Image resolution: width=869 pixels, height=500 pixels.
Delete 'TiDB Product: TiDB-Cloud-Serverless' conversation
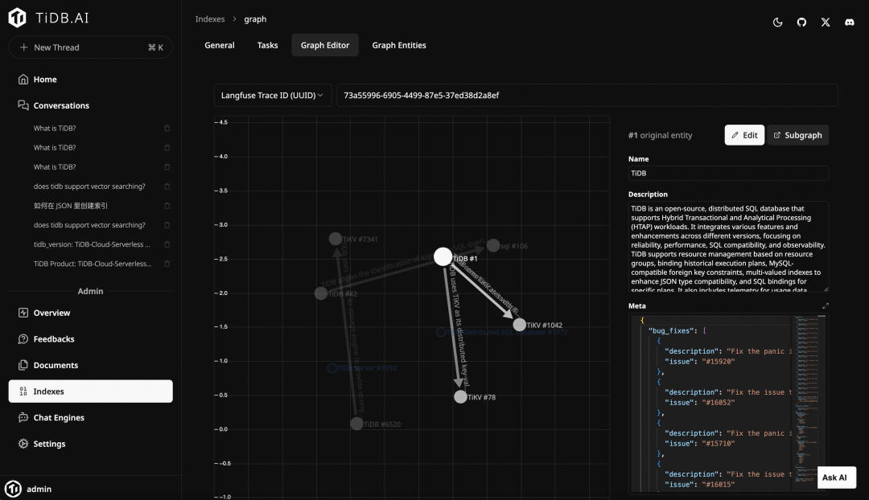[167, 264]
